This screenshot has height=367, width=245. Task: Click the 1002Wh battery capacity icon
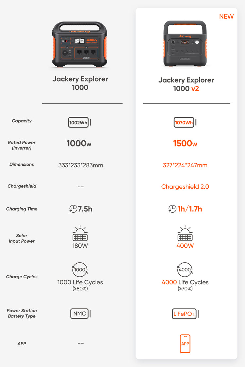(79, 122)
